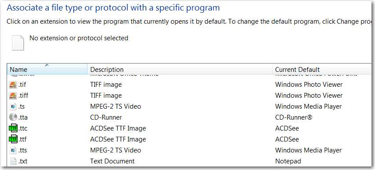Screen dimensions: 375x170
Task: Click the sort arrow above Name
Action: point(47,65)
